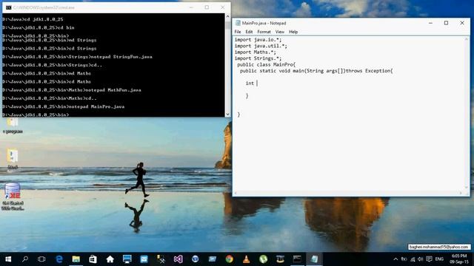Select the desktop icon with the red 'XE' badge
This screenshot has width=474, height=266.
pos(13,196)
